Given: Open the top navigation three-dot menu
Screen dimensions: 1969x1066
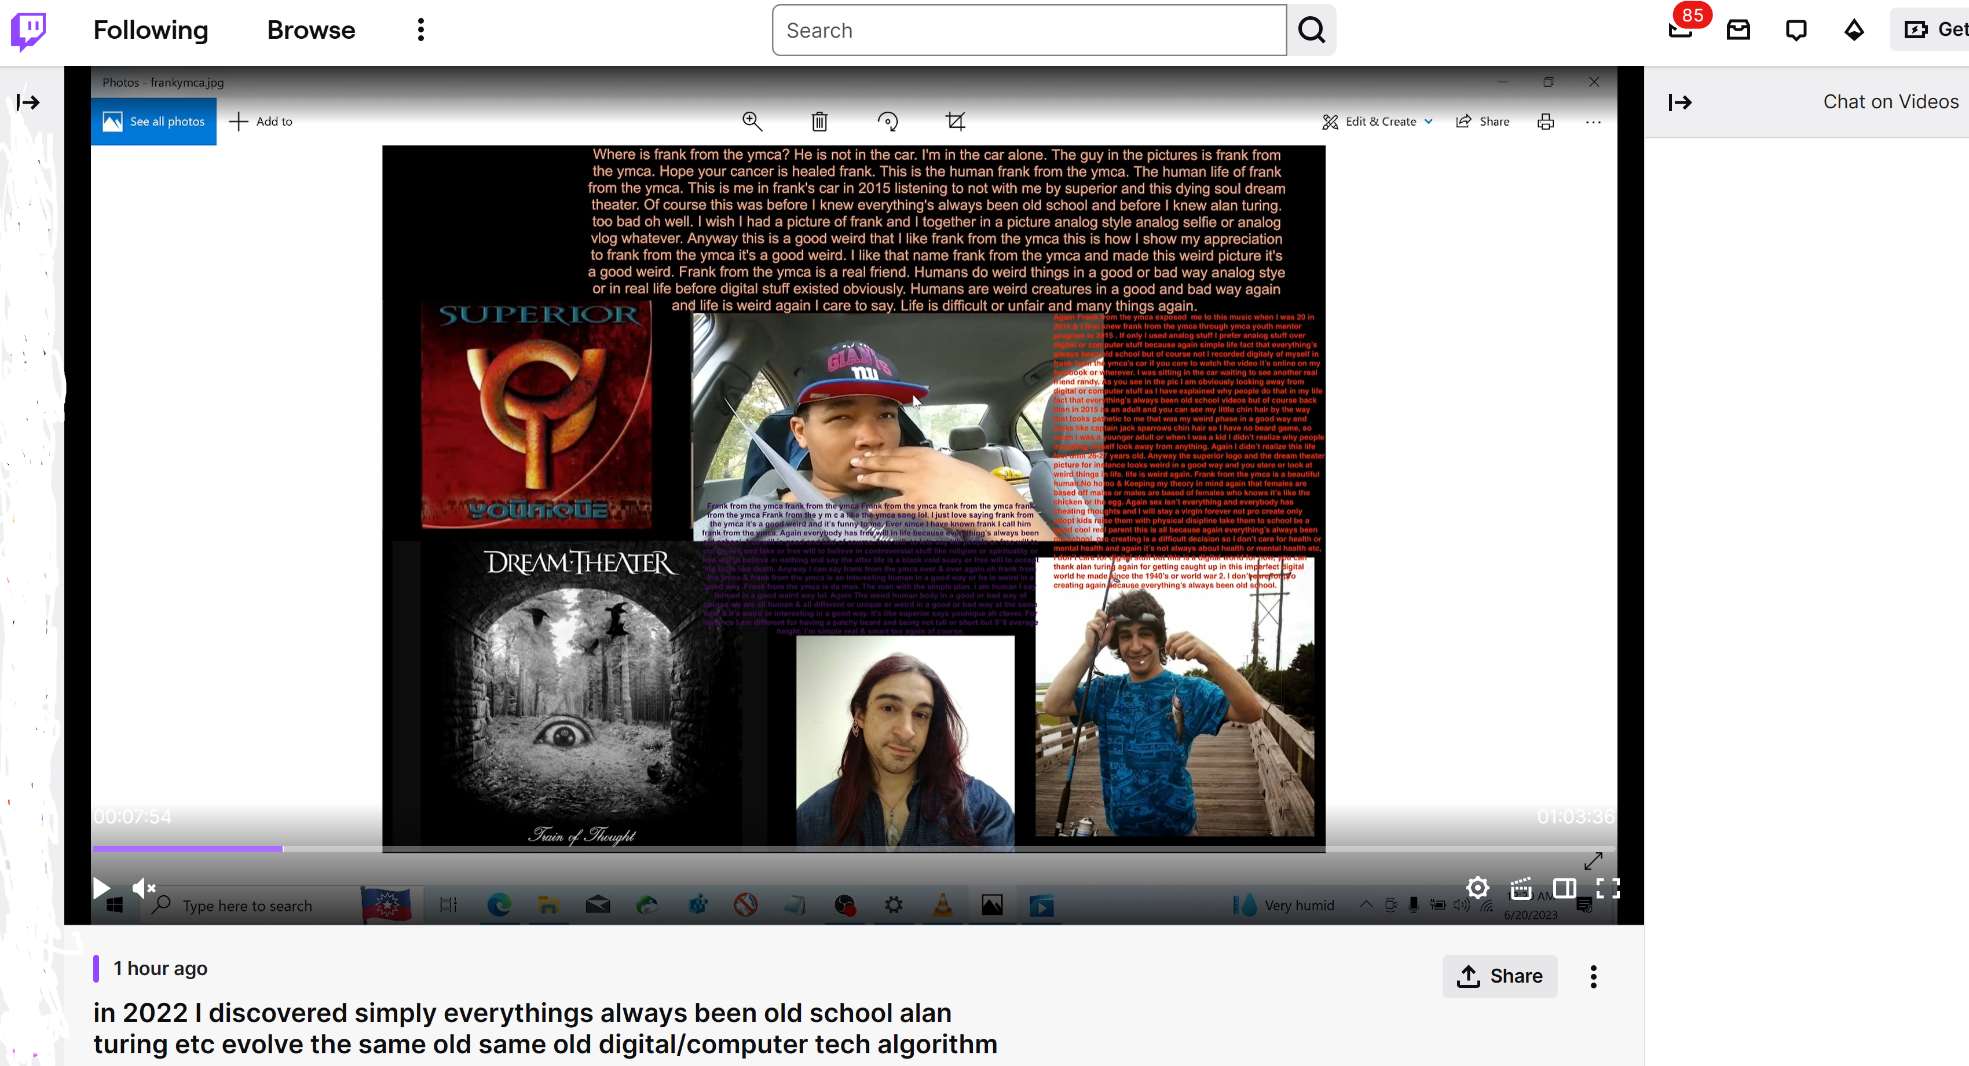Looking at the screenshot, I should point(420,30).
